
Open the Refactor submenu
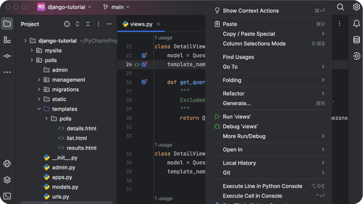coord(269,93)
